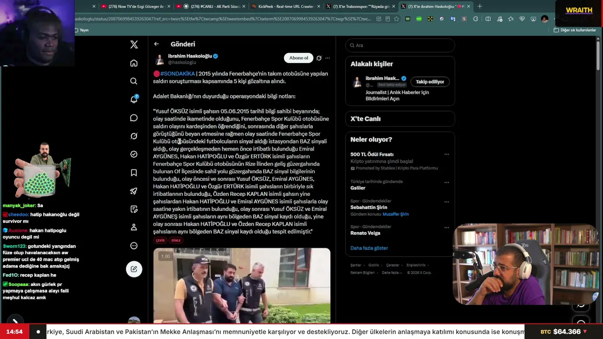Image resolution: width=603 pixels, height=339 pixels.
Task: Click the round compose post button
Action: (134, 269)
